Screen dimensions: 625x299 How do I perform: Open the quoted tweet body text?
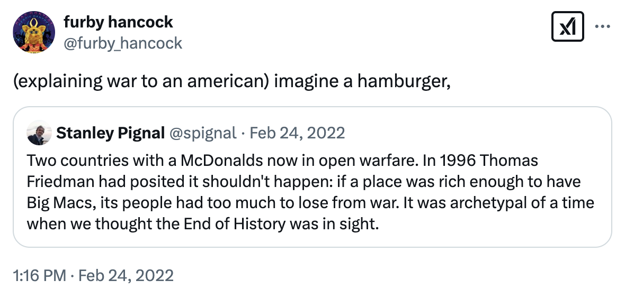(310, 192)
